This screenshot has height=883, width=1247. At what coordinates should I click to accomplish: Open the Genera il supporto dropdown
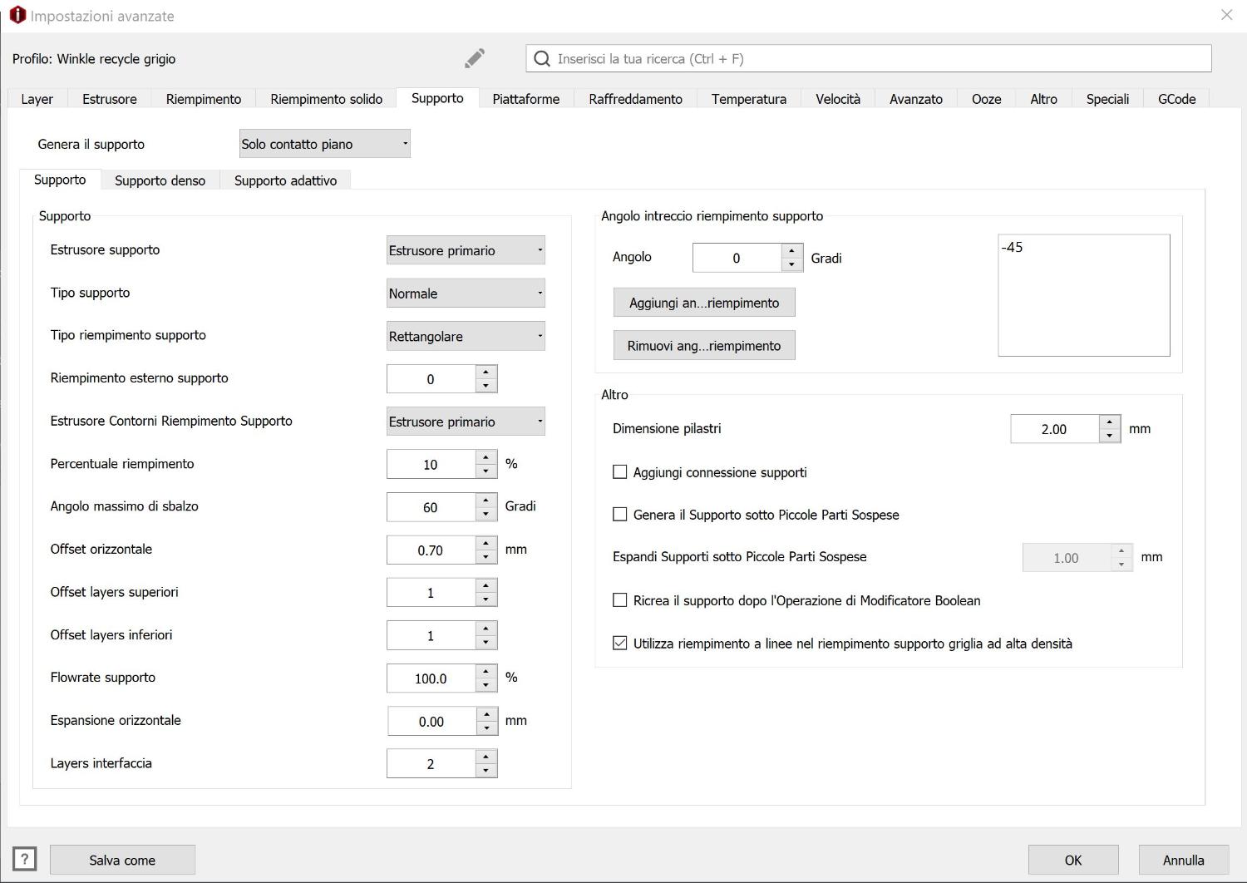click(x=324, y=144)
